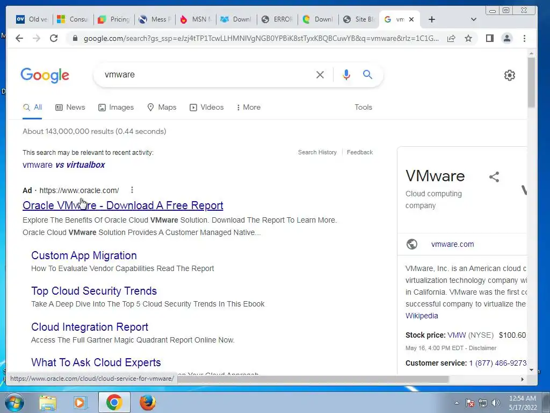Screen dimensions: 550x413
Task: Open Firefox from the taskbar
Action: [x=148, y=402]
